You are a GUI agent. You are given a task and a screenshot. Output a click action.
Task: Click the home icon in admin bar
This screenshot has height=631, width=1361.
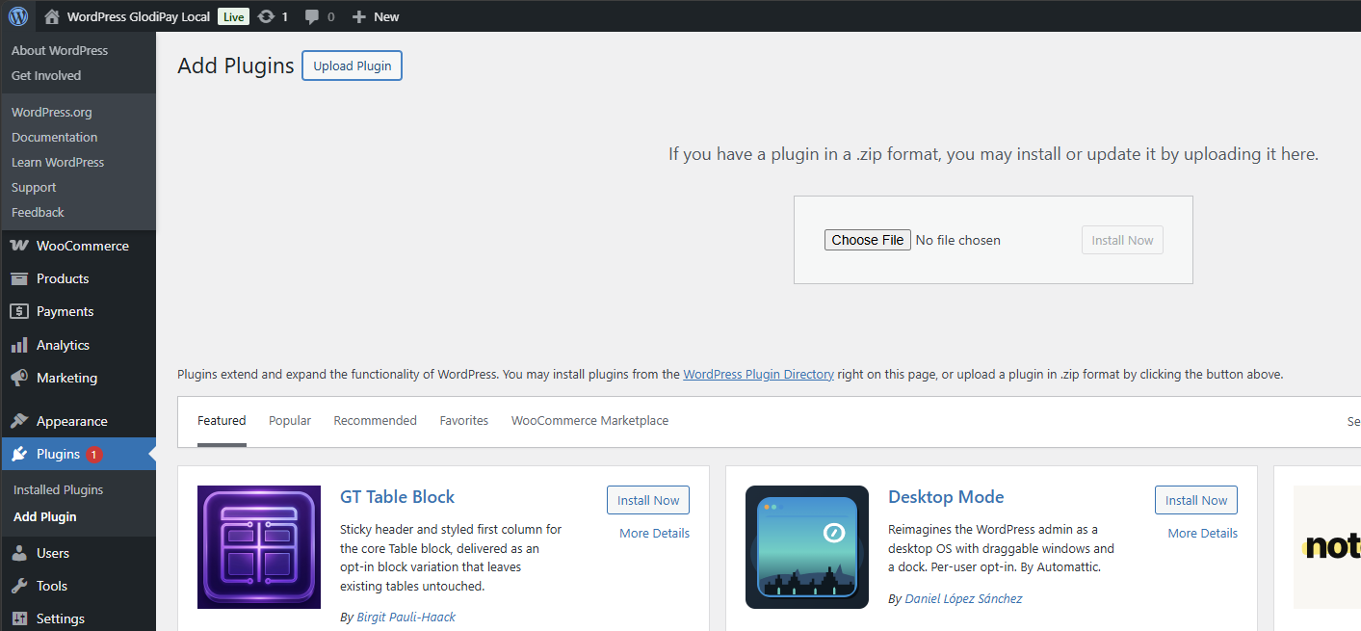point(52,16)
